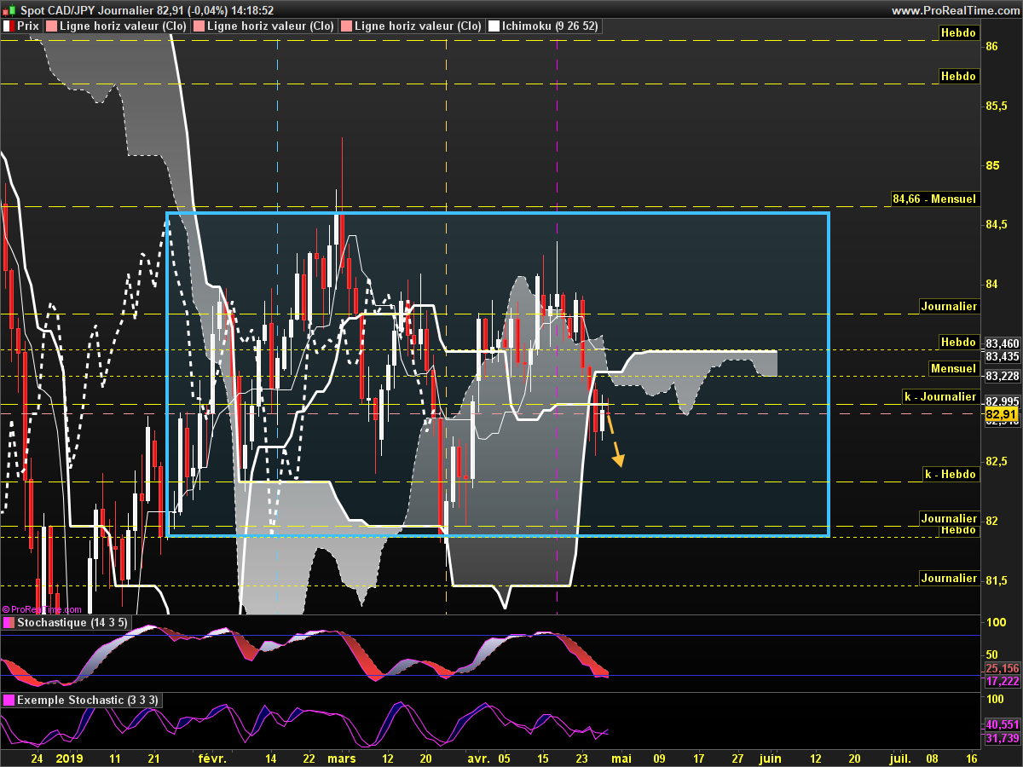Click the 83,435 price tag
1023x767 pixels.
pyautogui.click(x=1002, y=356)
